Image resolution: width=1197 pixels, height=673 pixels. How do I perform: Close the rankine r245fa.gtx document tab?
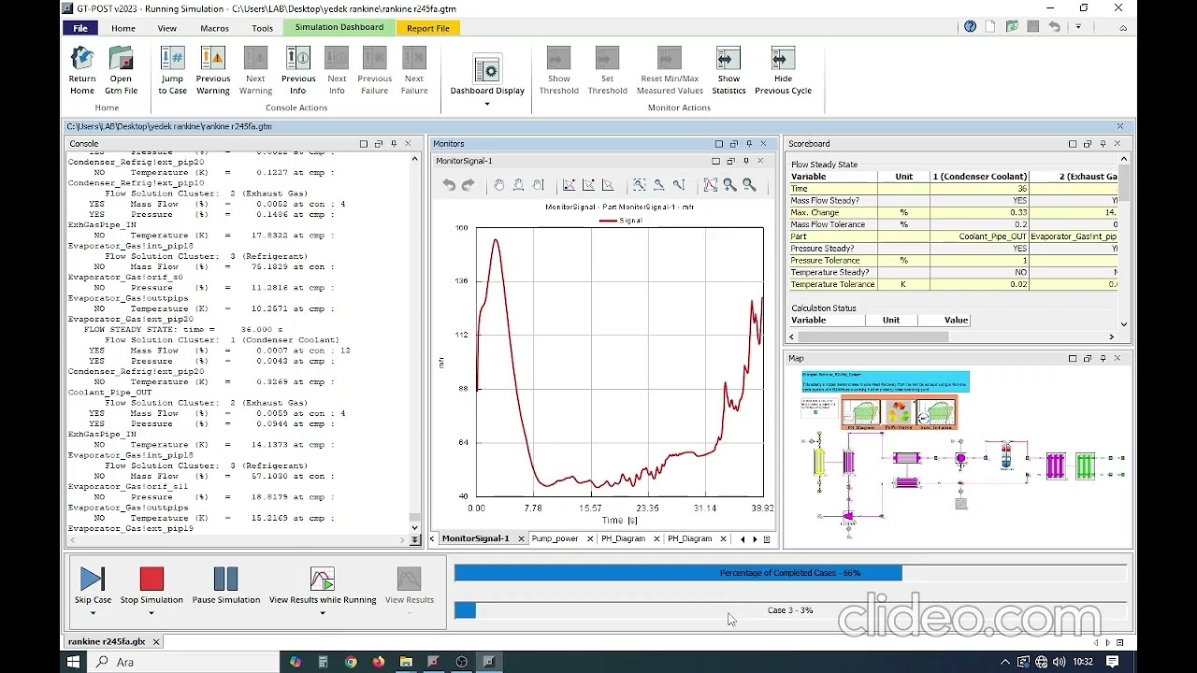[156, 642]
